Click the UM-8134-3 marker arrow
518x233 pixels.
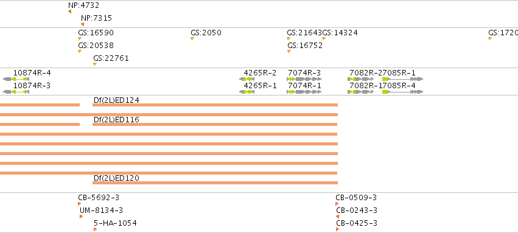[82, 217]
